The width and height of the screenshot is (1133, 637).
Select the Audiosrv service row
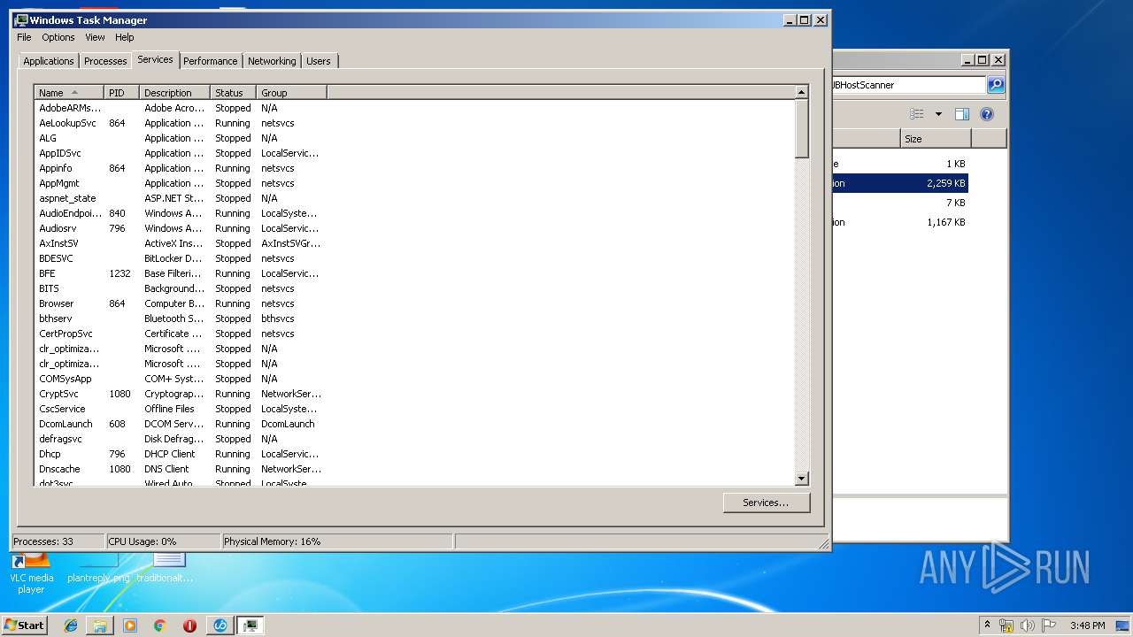tap(414, 228)
